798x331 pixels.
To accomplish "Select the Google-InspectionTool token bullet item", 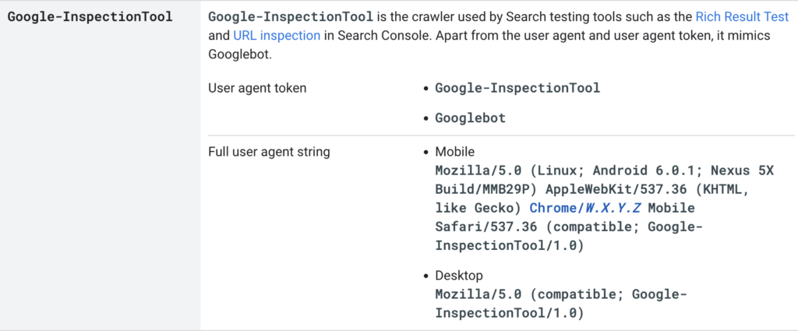I will [x=517, y=88].
